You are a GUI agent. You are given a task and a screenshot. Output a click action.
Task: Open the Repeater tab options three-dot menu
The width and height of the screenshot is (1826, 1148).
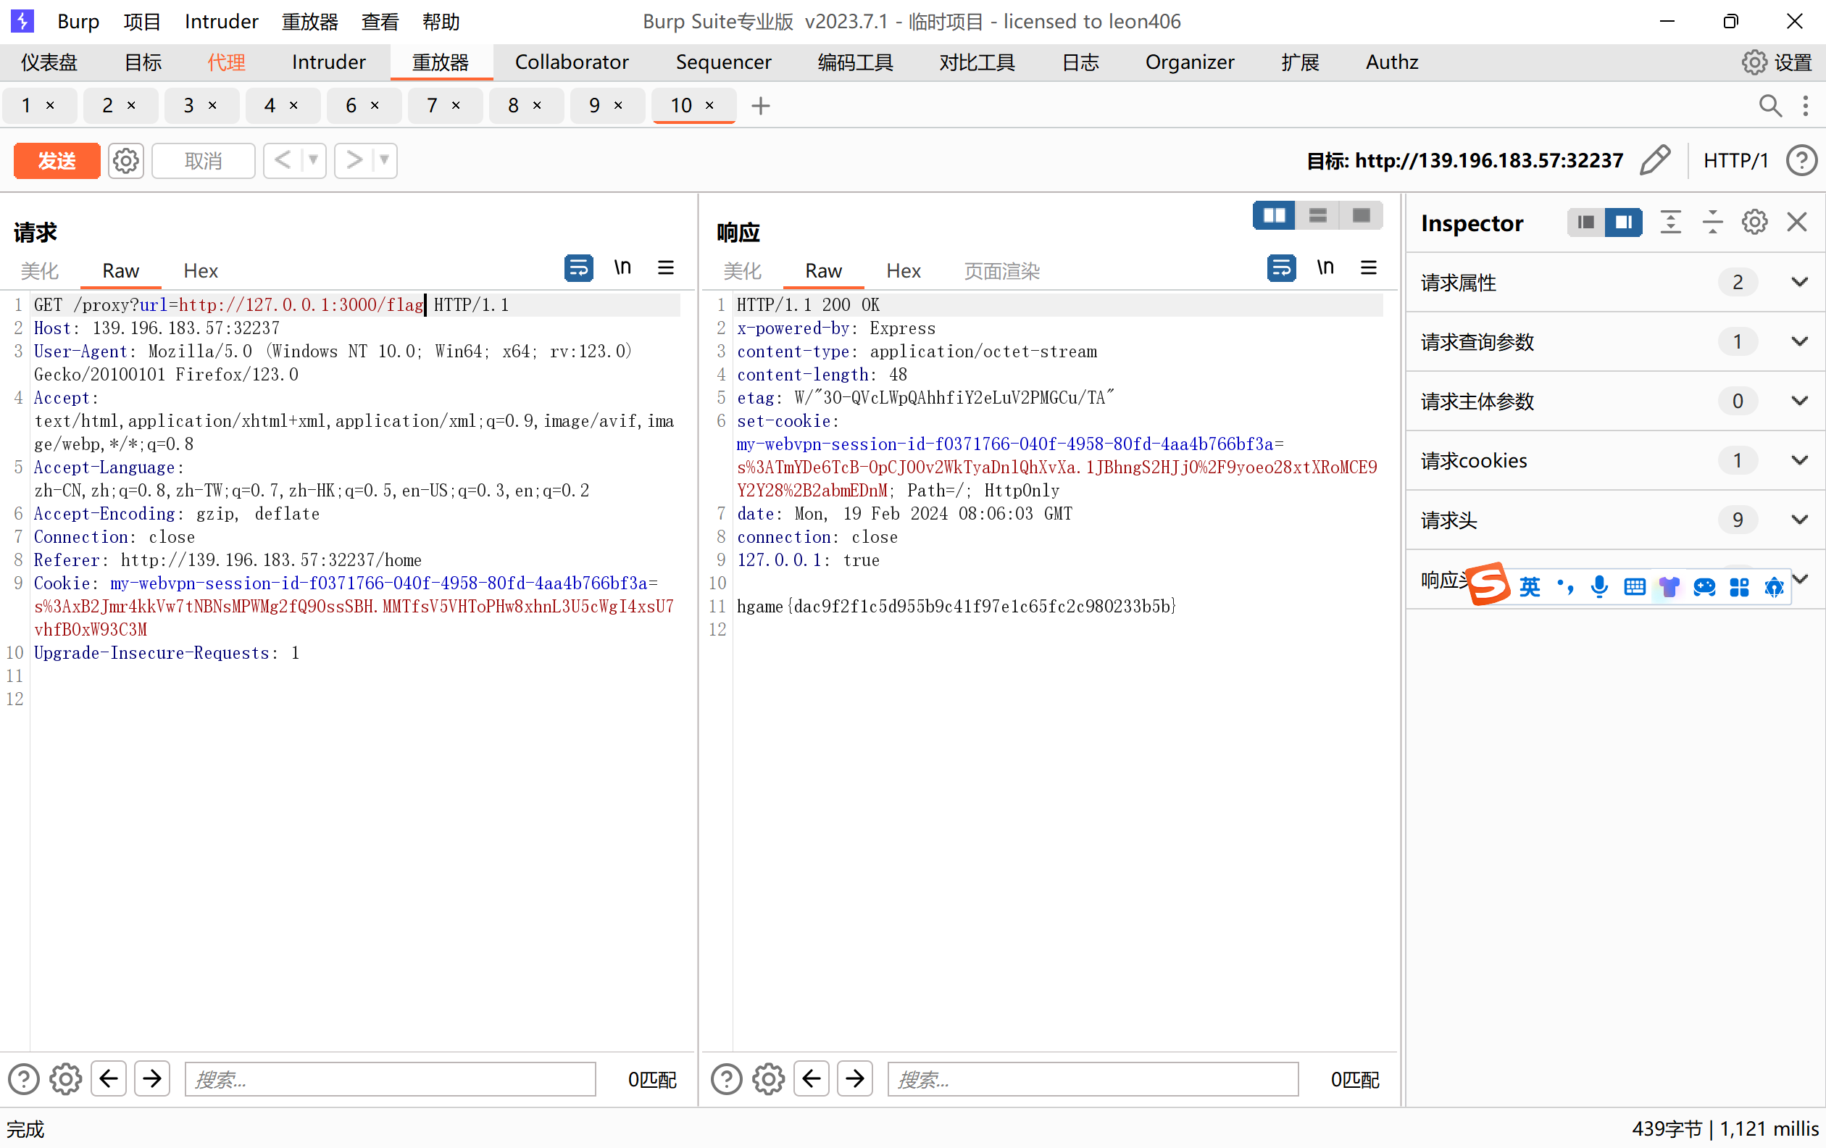[1806, 105]
